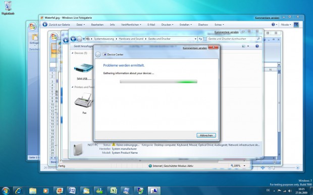
Task: Click Keine ordnungsgemäß status text for NOT-PC
Action: [128, 145]
